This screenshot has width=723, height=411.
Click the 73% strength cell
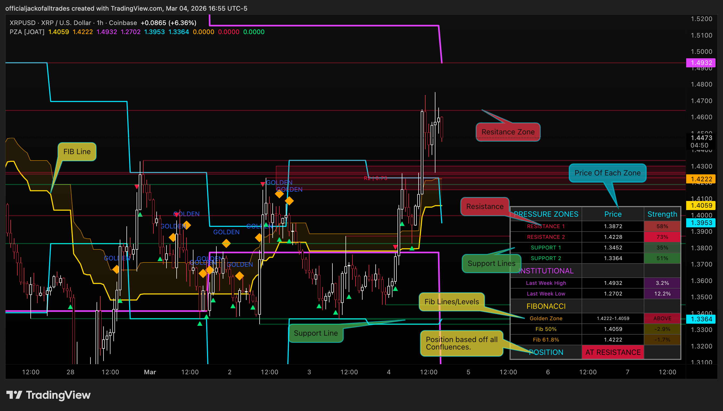click(x=662, y=237)
